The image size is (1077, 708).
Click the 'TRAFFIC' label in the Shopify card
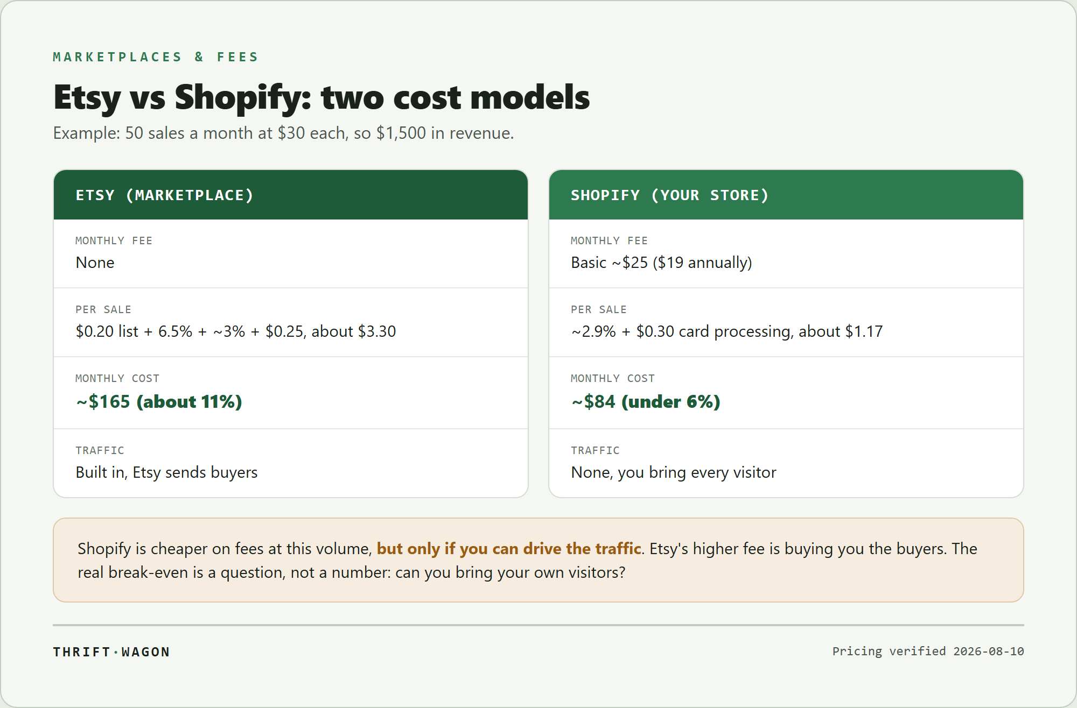(595, 450)
